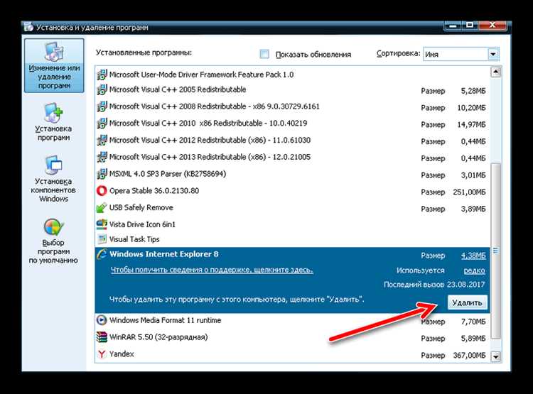Select "Microsoft User-Mode Driver Framework Feature Pack 1.0" row
533x394 pixels.
pos(292,75)
